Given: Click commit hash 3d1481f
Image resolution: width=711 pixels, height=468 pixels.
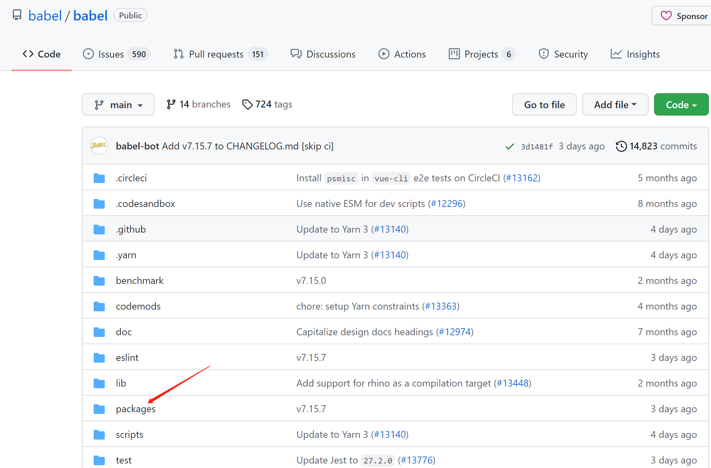Looking at the screenshot, I should point(537,147).
